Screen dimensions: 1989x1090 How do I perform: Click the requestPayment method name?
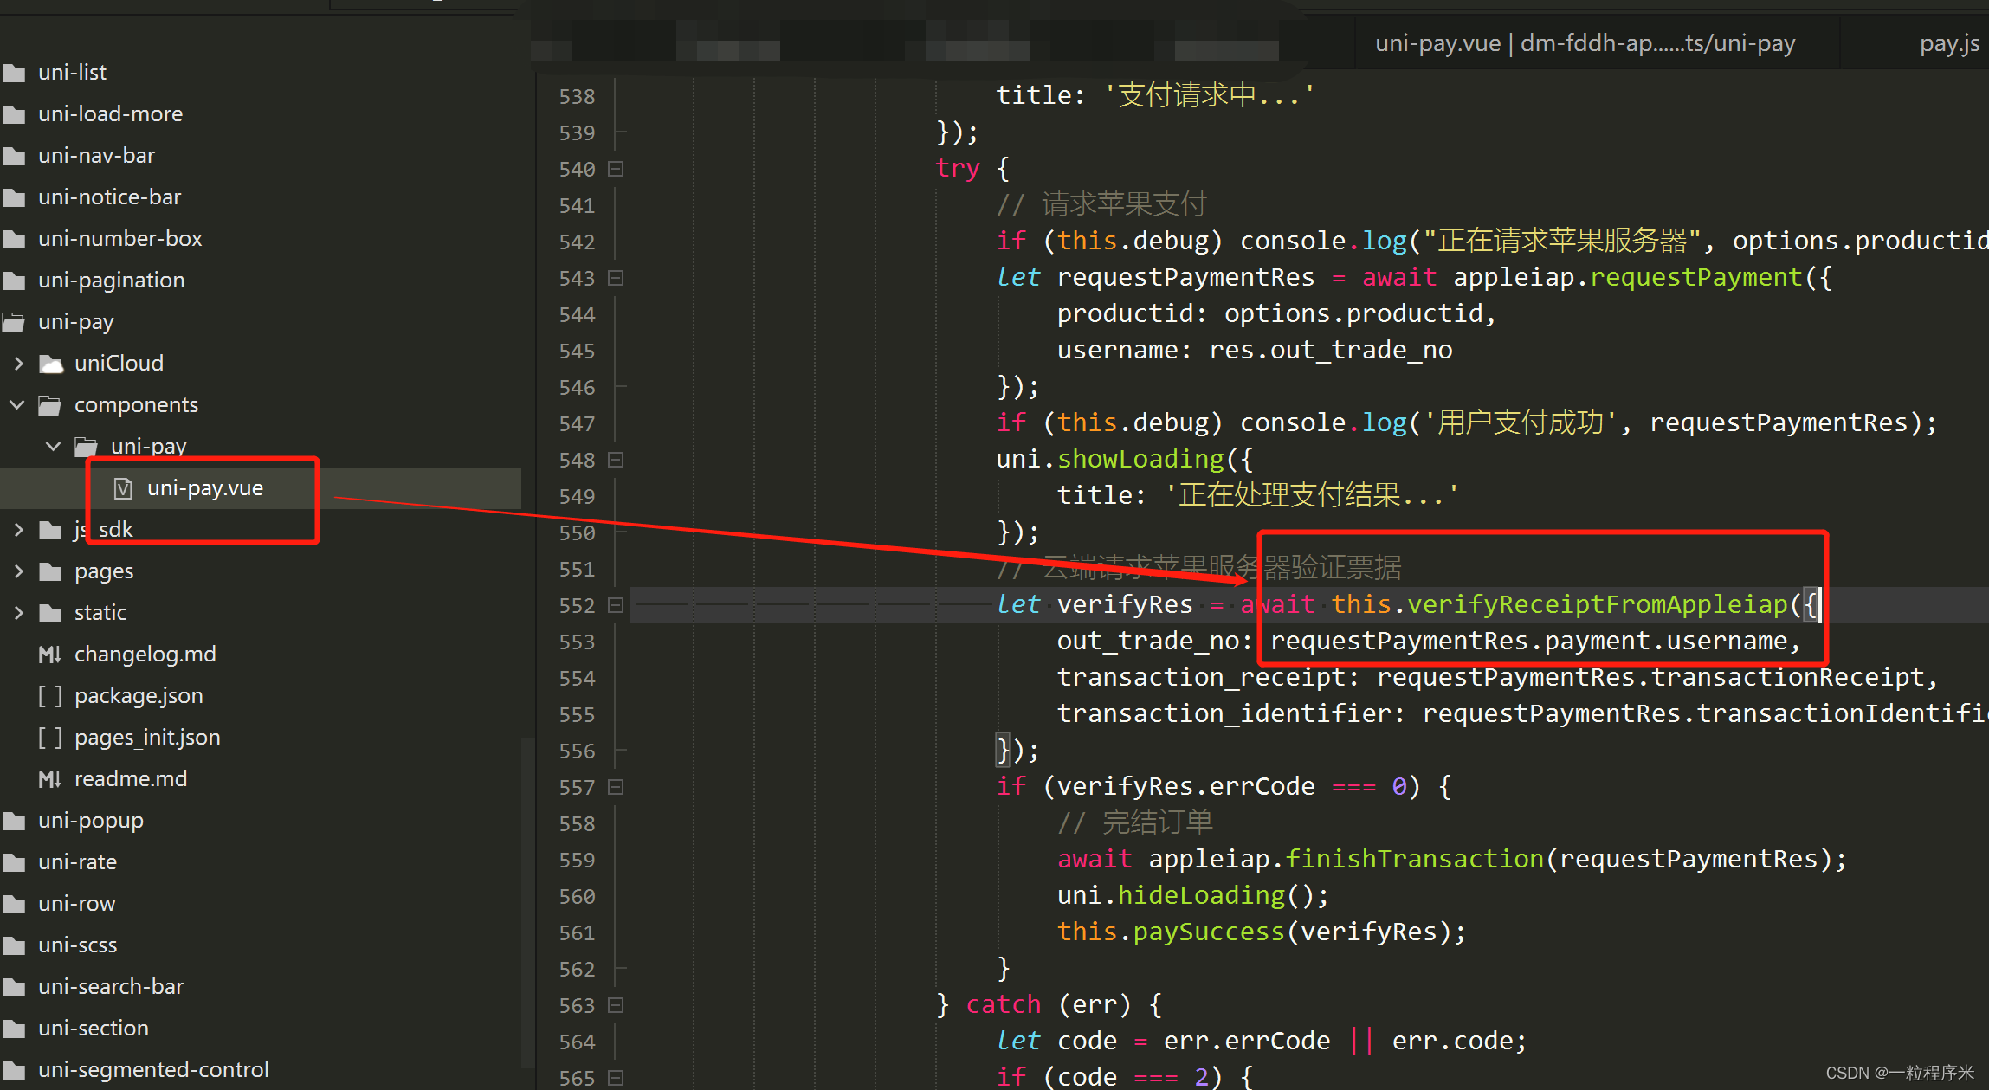pos(1696,277)
